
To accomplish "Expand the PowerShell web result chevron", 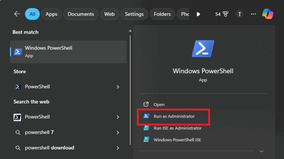I will pos(118,117).
